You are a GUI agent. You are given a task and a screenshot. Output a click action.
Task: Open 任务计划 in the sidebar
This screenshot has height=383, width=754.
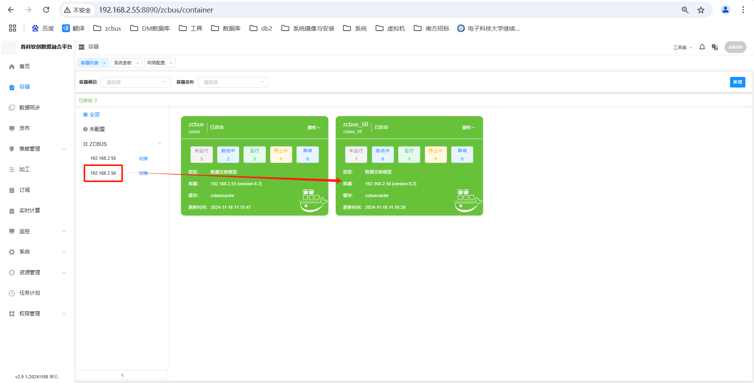[29, 293]
